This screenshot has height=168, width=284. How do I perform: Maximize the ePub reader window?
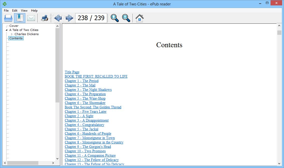[x=267, y=3]
